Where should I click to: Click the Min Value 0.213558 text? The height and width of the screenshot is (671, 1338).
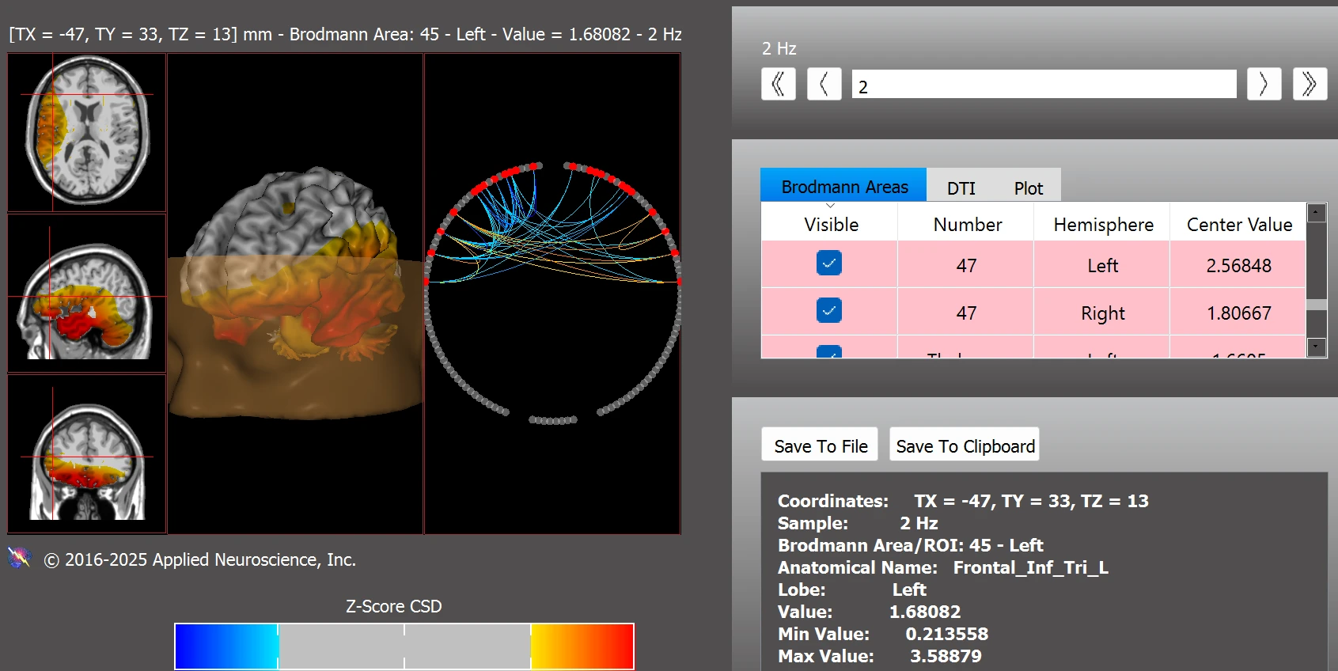tap(883, 634)
